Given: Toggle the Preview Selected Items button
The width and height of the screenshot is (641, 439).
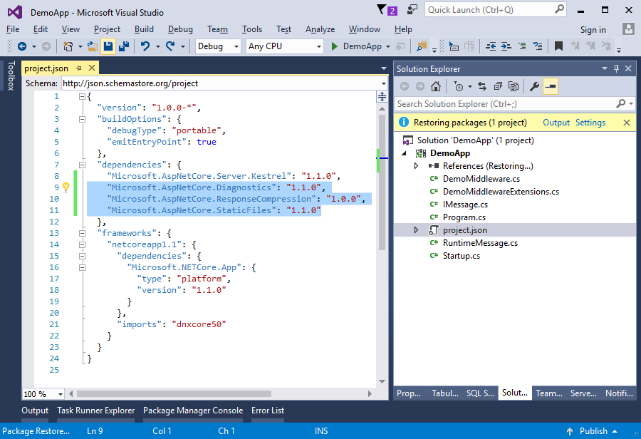Looking at the screenshot, I should [551, 86].
